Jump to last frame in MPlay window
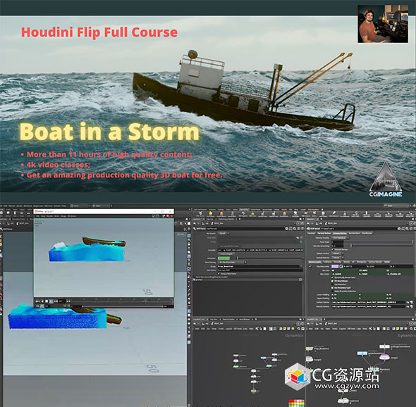 tap(56, 301)
